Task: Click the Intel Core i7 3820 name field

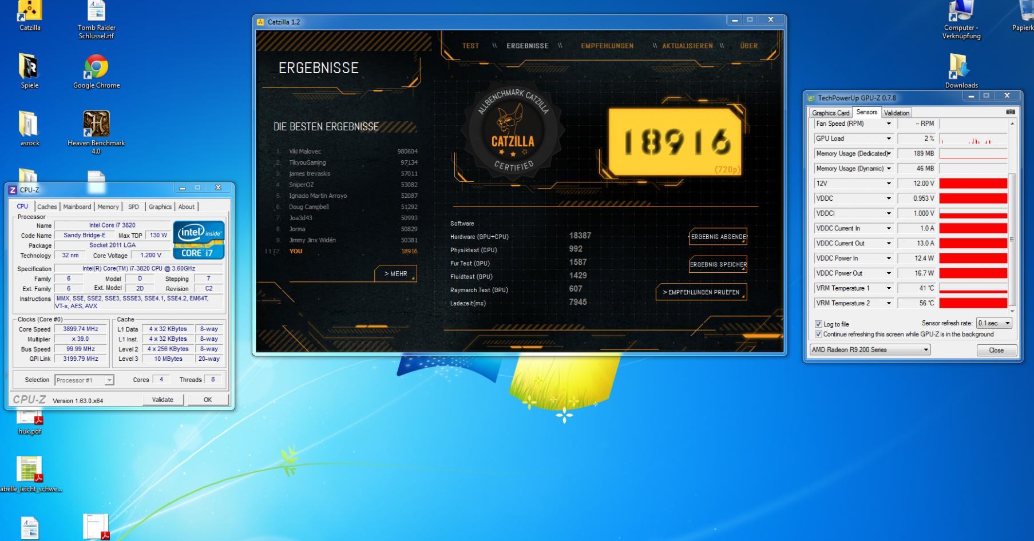Action: (112, 225)
